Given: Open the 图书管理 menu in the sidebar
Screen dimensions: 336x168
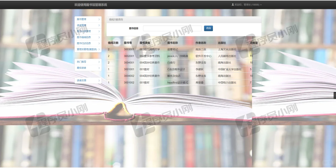Looking at the screenshot, I should click(82, 19).
